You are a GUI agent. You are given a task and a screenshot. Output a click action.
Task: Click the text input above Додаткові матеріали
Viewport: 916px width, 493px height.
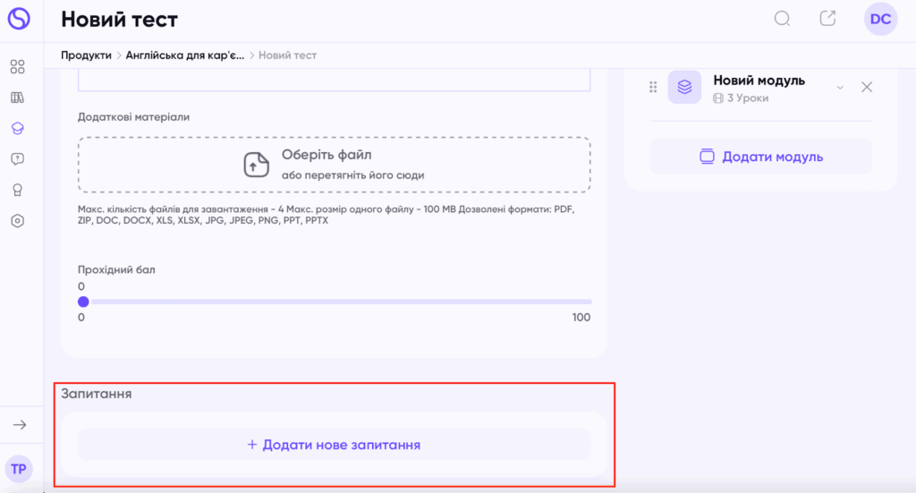pyautogui.click(x=335, y=80)
